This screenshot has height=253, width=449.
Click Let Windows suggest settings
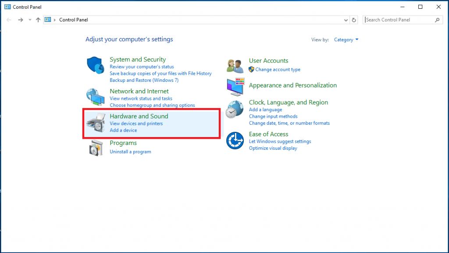click(280, 141)
